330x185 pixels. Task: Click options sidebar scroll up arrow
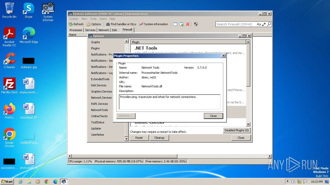click(126, 41)
